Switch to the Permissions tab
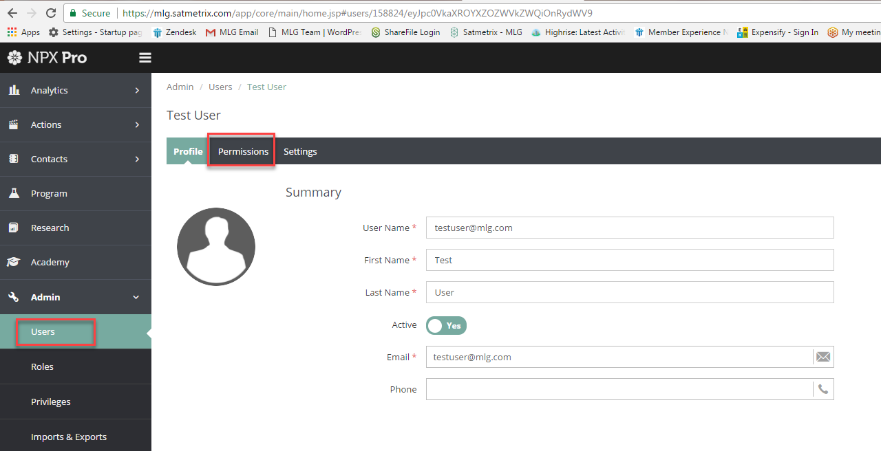 [243, 151]
